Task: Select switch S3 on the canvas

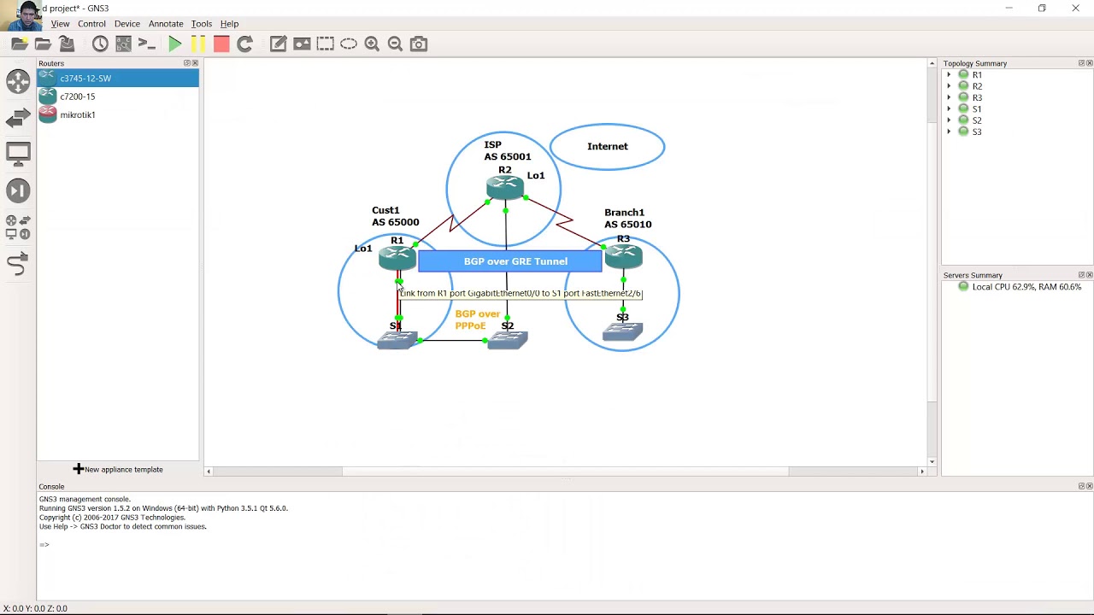Action: 622,331
